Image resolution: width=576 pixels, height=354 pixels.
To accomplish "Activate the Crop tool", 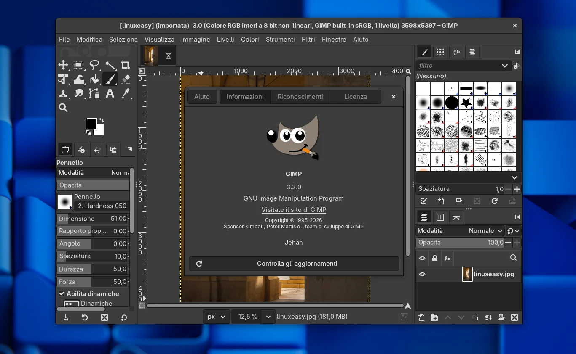I will (125, 65).
